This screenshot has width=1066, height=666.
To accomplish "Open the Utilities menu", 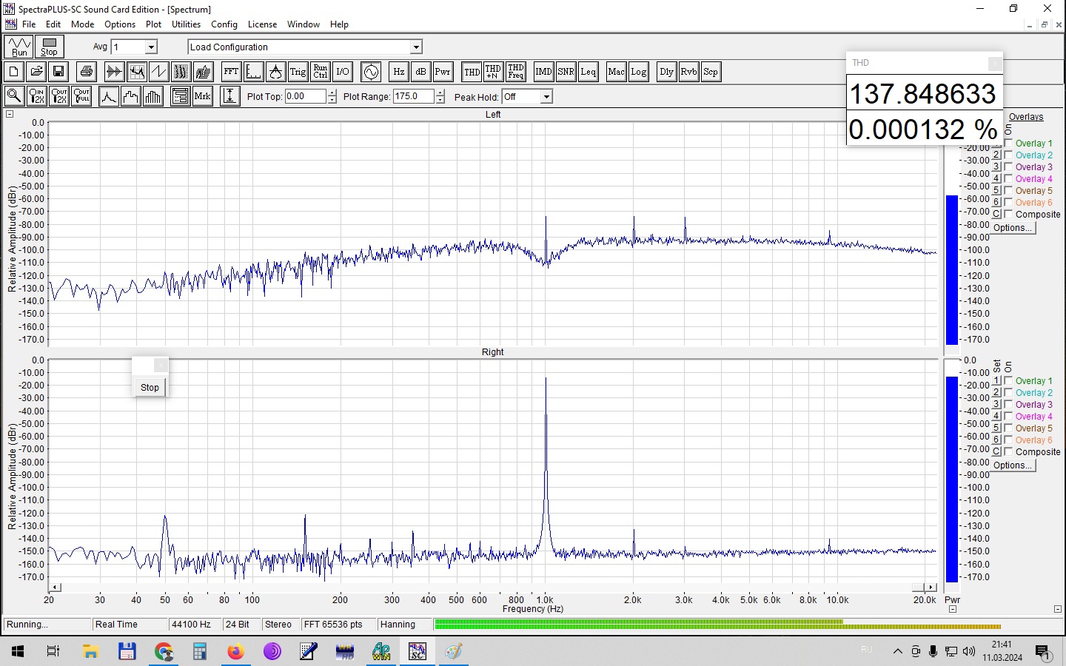I will pos(186,24).
